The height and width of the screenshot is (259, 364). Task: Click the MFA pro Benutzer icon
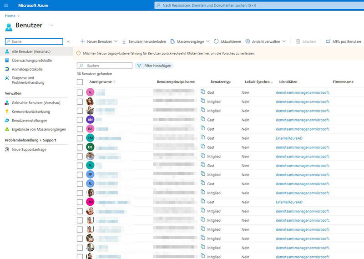click(x=328, y=41)
